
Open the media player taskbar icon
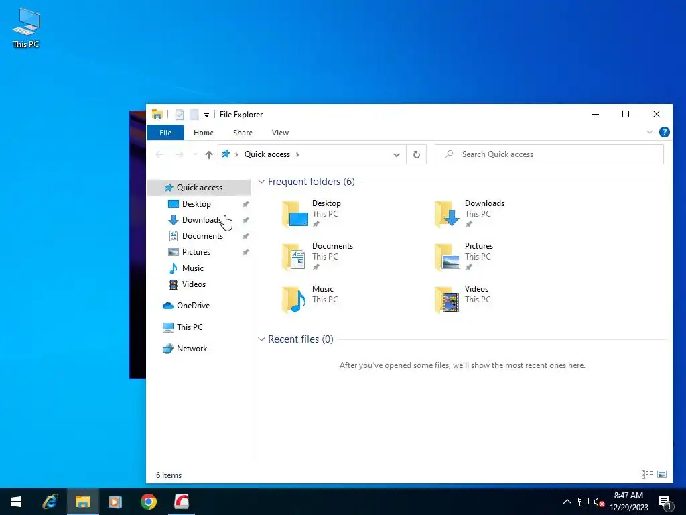point(115,502)
